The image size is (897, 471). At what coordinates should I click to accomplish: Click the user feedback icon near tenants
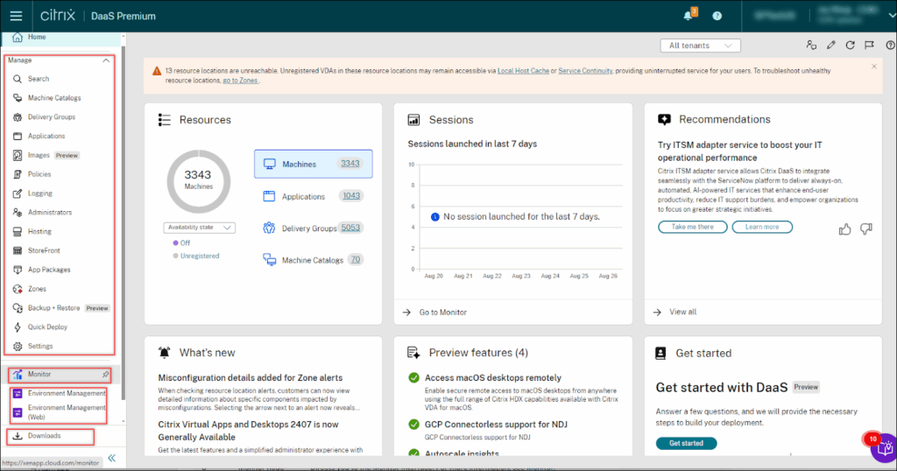click(811, 46)
